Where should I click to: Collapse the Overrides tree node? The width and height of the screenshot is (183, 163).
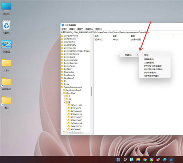click(x=63, y=93)
